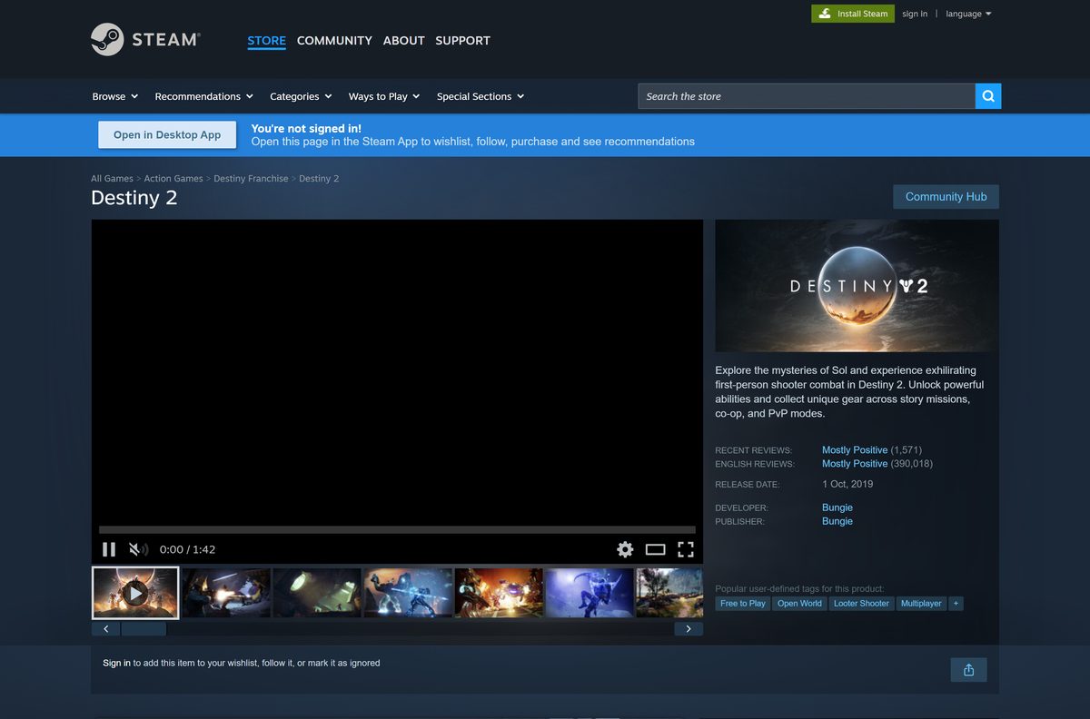1090x719 pixels.
Task: Select the third screenshot thumbnail
Action: [x=317, y=593]
